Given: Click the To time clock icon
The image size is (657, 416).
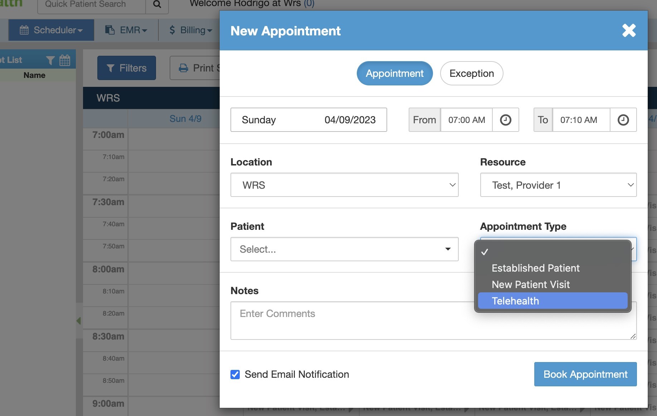Looking at the screenshot, I should (623, 120).
